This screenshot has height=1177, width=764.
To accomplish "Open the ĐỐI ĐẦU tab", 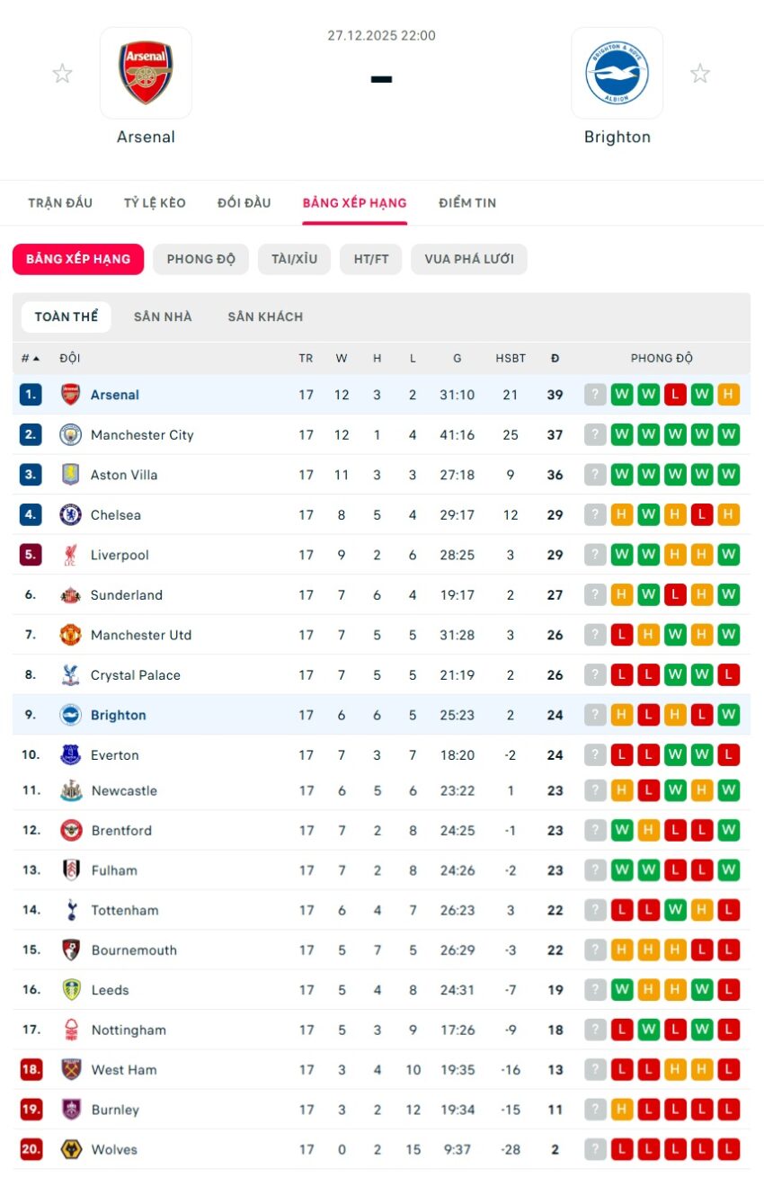I will [x=244, y=202].
